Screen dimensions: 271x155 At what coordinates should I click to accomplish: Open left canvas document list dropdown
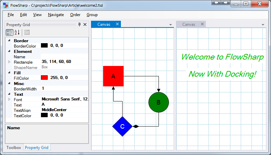pos(170,25)
